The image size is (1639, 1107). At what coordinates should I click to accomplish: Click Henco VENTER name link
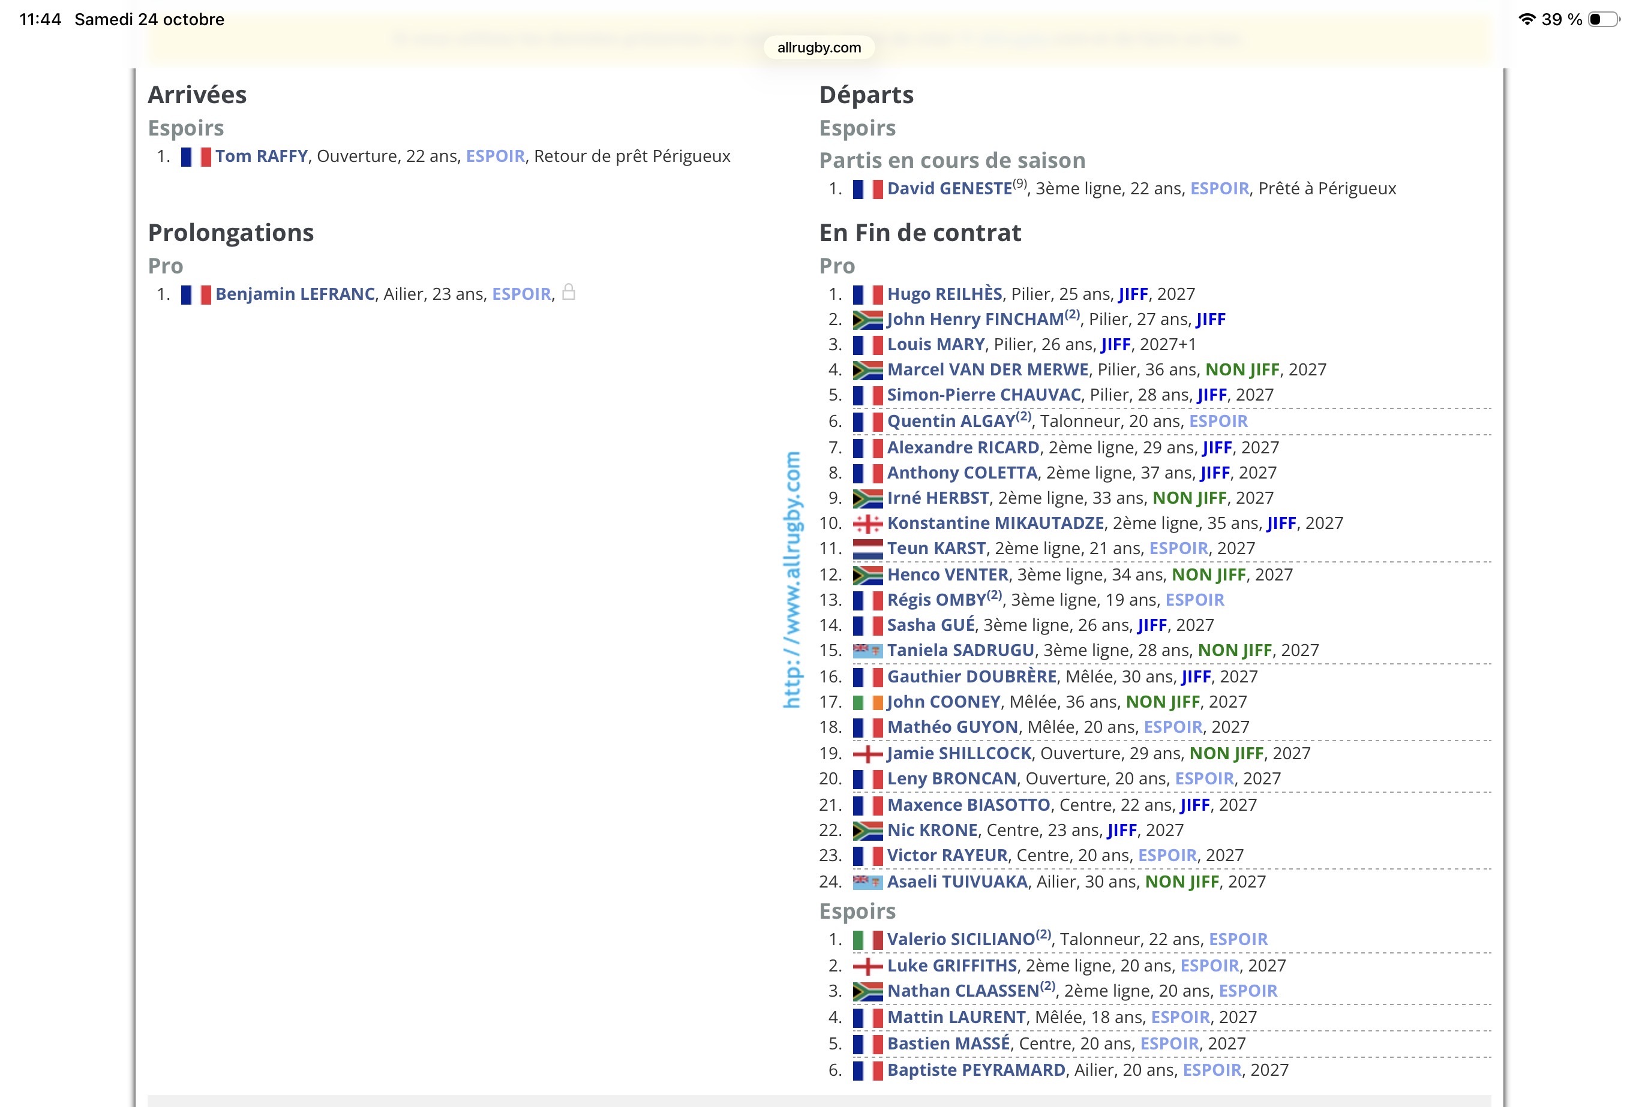point(948,574)
